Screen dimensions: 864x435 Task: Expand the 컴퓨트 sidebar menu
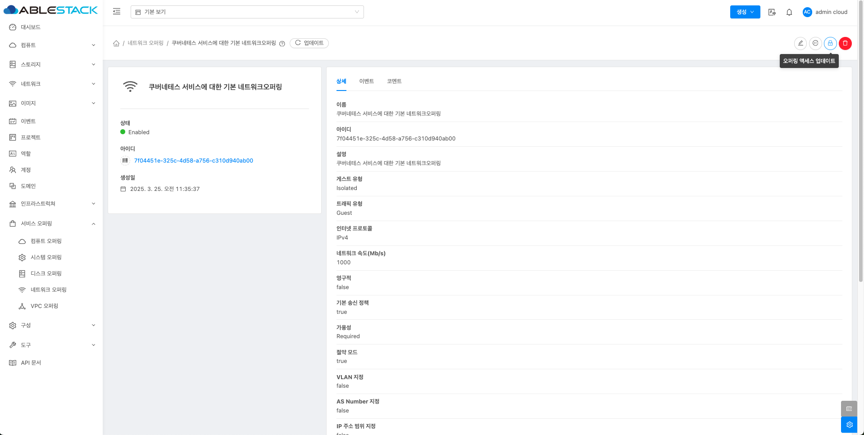pos(52,45)
